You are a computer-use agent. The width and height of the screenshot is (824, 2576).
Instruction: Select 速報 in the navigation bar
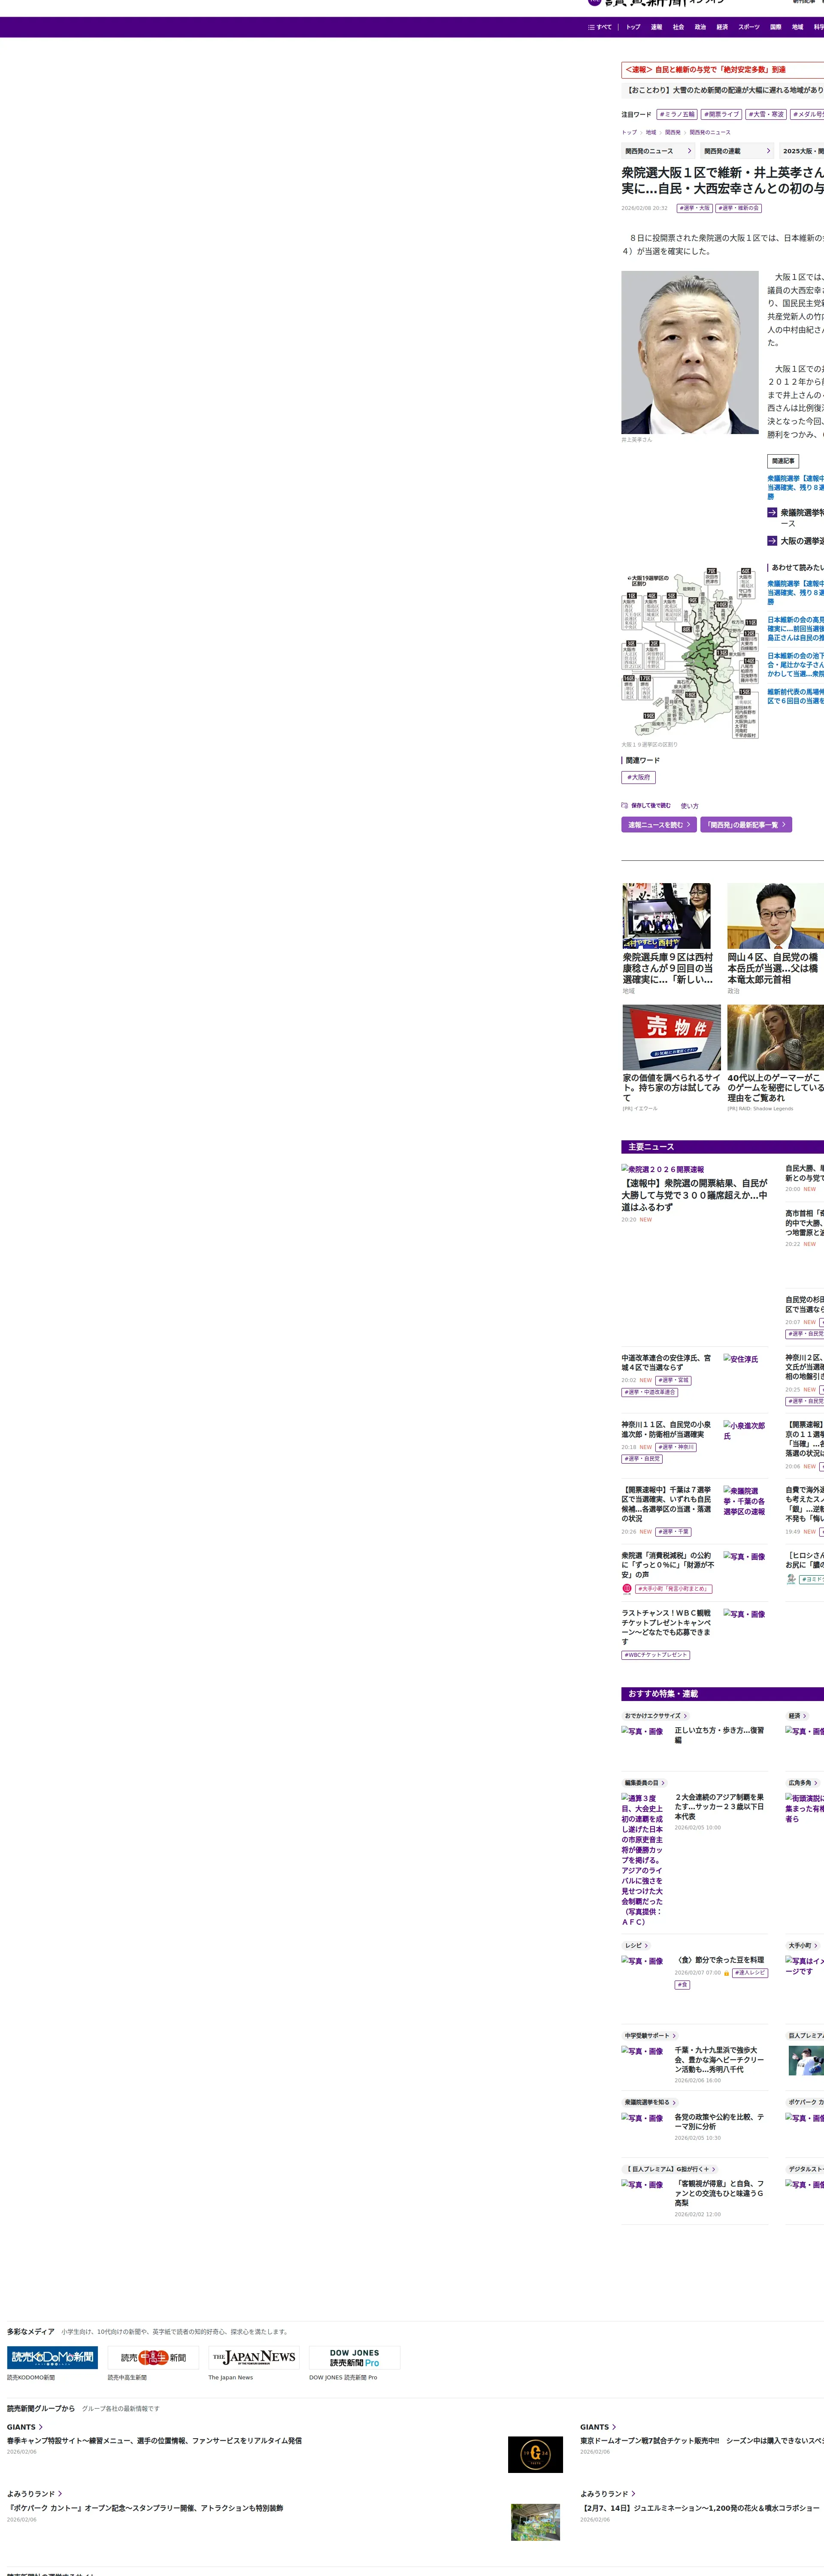(656, 27)
